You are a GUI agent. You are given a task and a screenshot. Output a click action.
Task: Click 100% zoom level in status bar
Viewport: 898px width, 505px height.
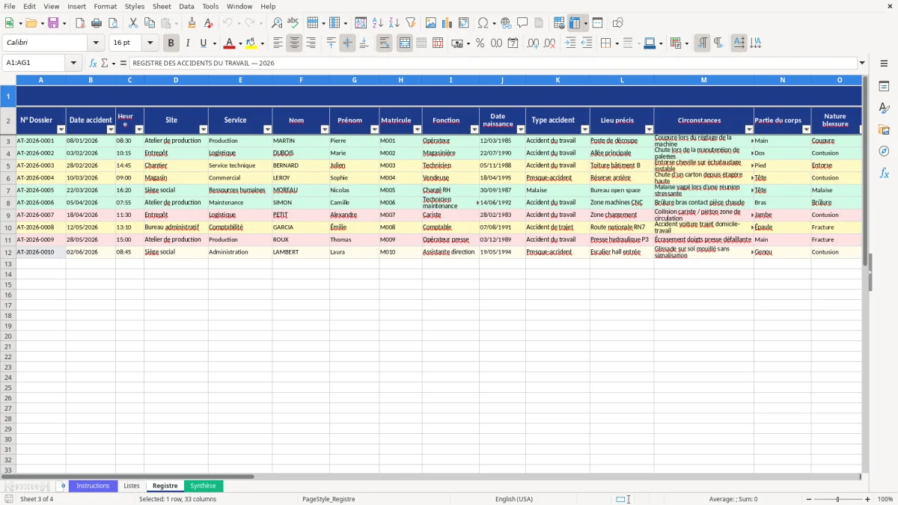coord(885,499)
